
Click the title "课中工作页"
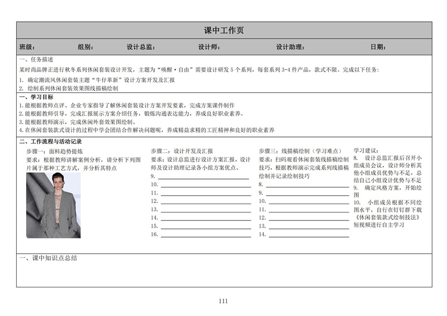click(x=224, y=30)
